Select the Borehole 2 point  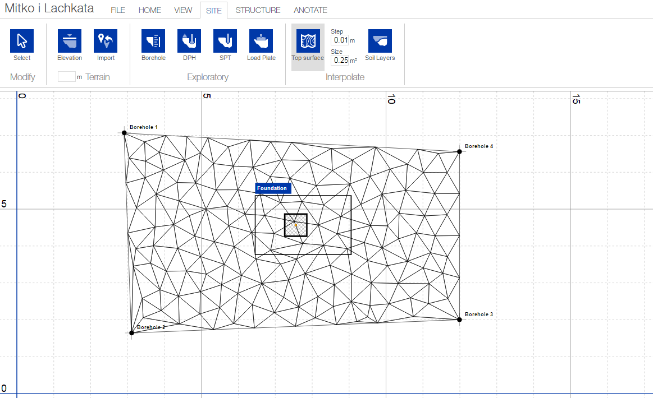tap(131, 333)
